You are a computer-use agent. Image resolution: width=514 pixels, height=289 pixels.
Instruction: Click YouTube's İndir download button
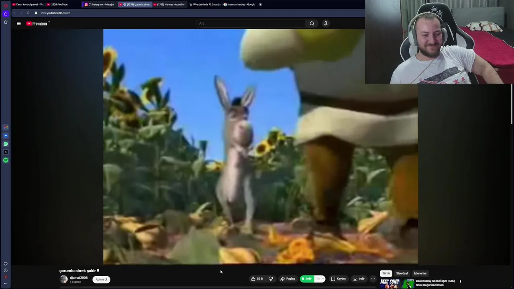tap(359, 279)
